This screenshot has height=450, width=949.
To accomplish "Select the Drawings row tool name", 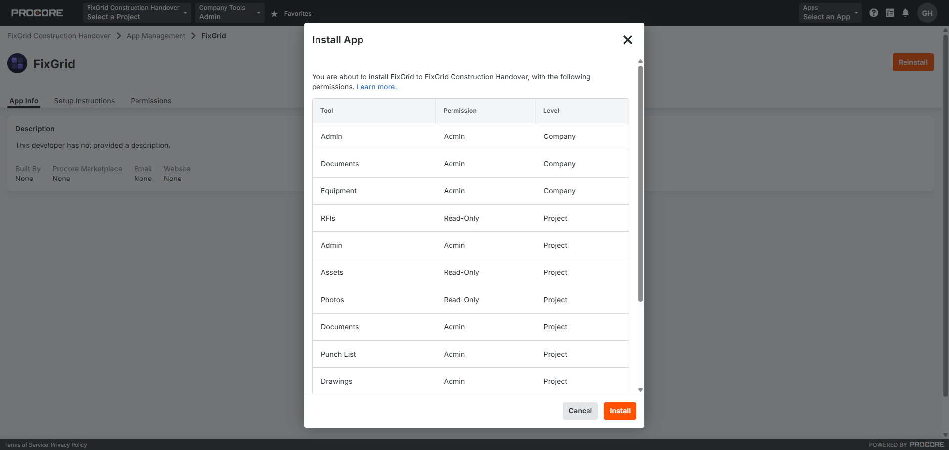I will point(336,381).
